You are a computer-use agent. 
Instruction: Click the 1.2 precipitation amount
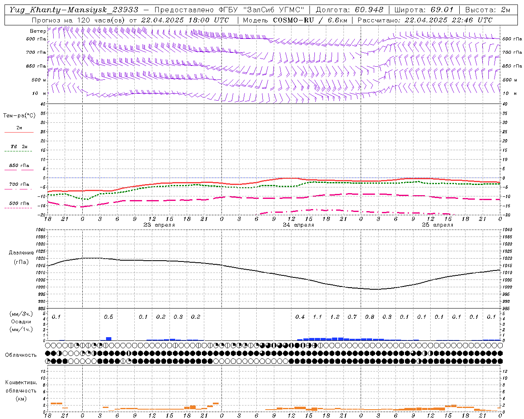coord(335,317)
